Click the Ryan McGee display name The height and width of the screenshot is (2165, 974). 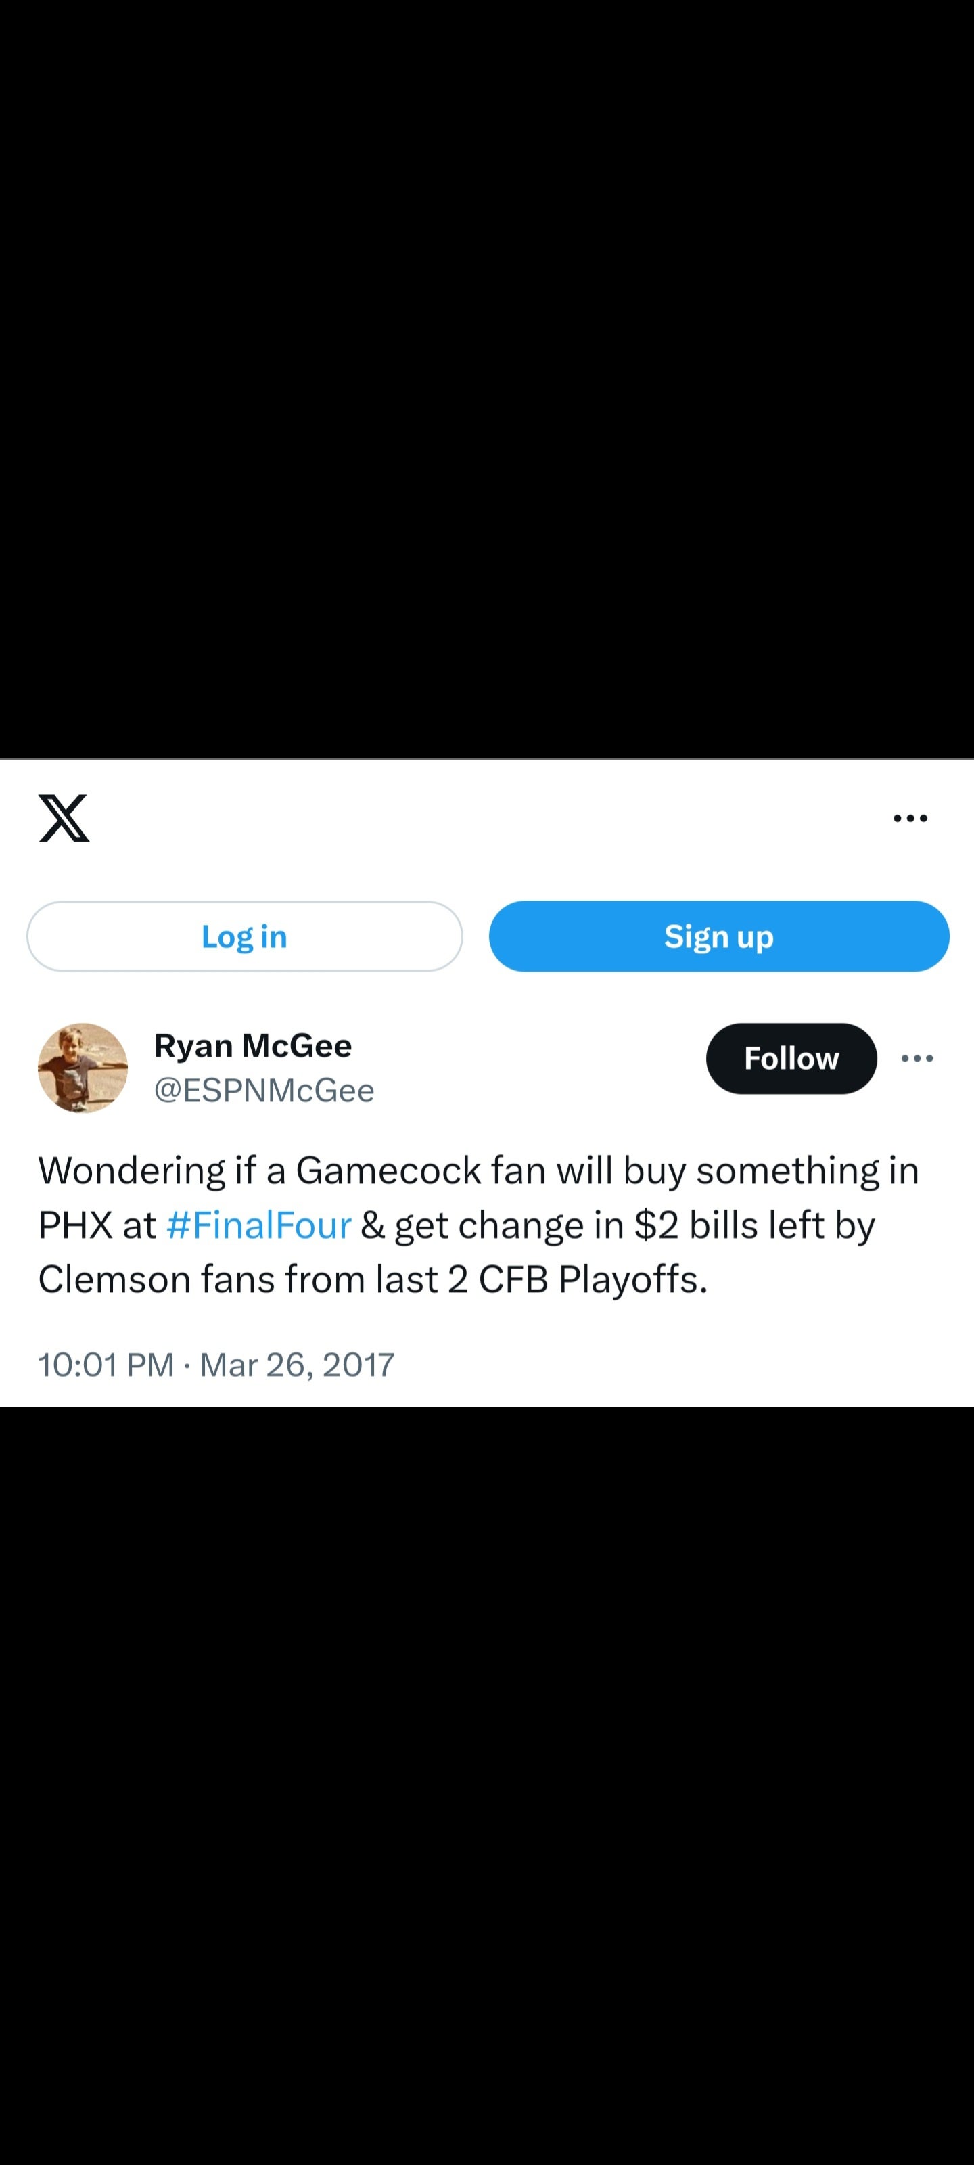253,1045
